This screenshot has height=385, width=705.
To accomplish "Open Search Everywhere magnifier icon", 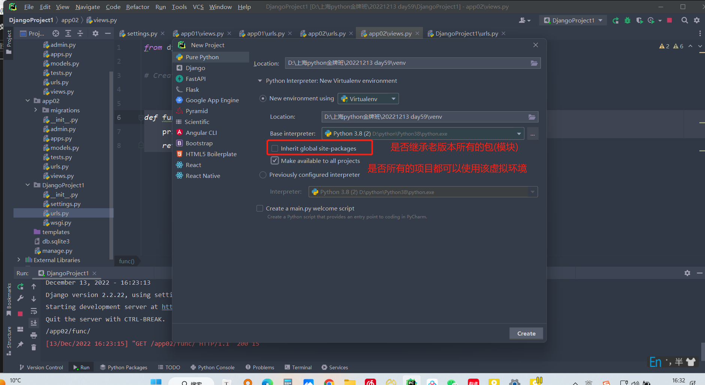I will pyautogui.click(x=684, y=20).
